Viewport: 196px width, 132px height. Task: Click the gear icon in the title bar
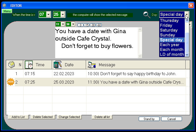[4, 5]
